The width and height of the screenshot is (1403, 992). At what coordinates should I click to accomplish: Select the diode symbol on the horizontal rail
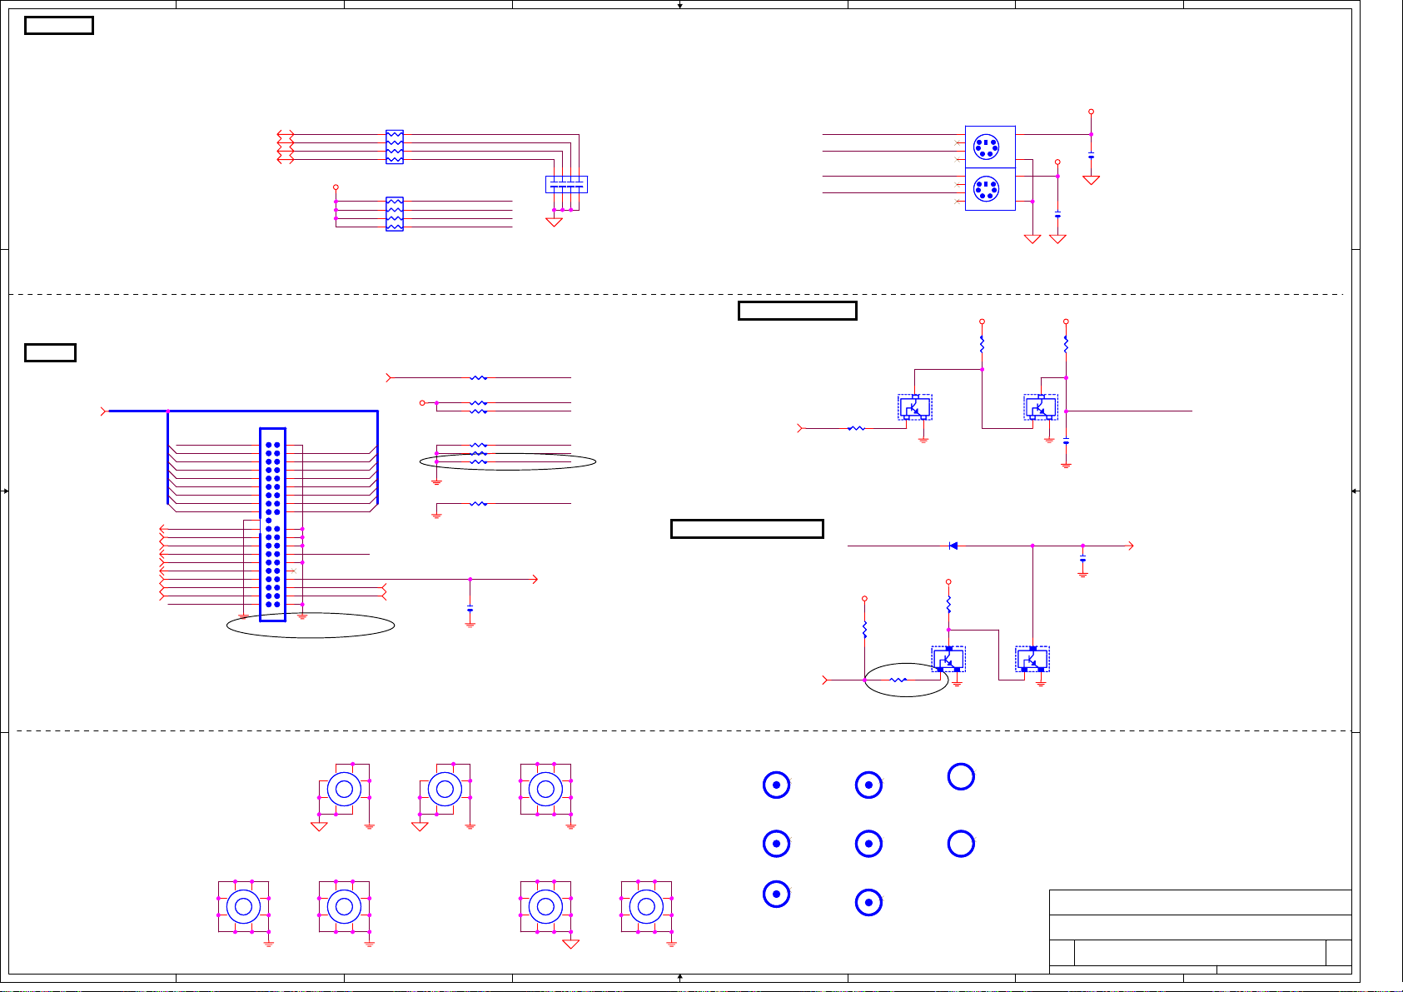(953, 546)
